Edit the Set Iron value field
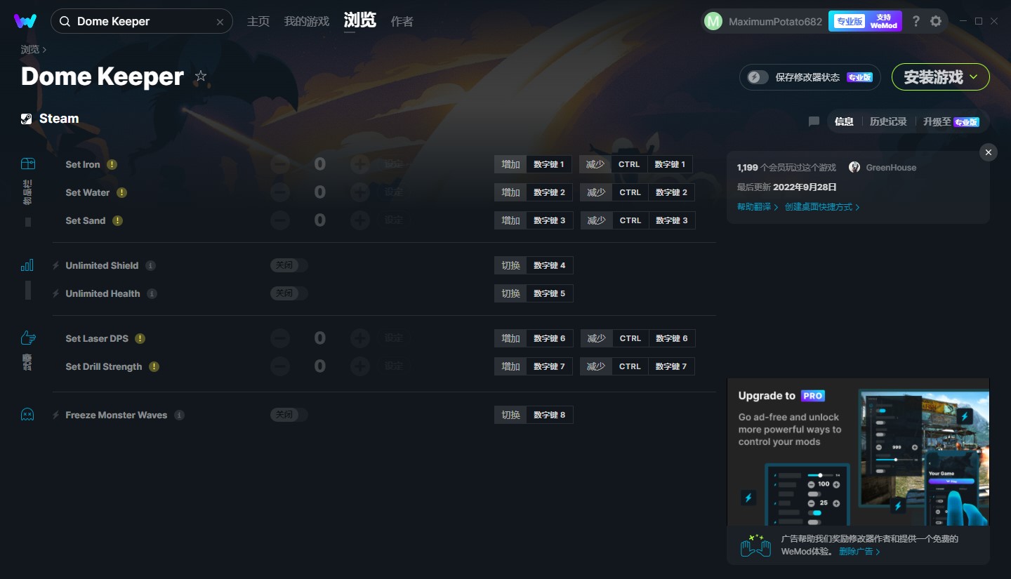Screen dimensions: 1011x579 [x=319, y=164]
